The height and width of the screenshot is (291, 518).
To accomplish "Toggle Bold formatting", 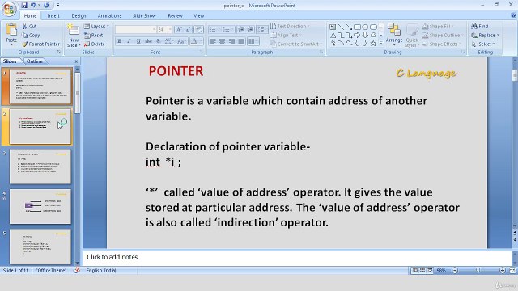I will click(x=119, y=41).
